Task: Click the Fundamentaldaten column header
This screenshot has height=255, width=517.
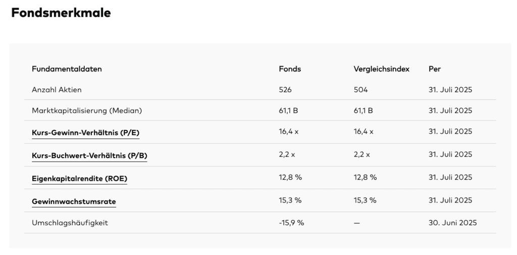Action: [67, 69]
